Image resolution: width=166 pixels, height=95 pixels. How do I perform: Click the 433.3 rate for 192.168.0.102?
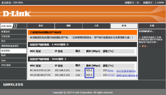point(89,75)
